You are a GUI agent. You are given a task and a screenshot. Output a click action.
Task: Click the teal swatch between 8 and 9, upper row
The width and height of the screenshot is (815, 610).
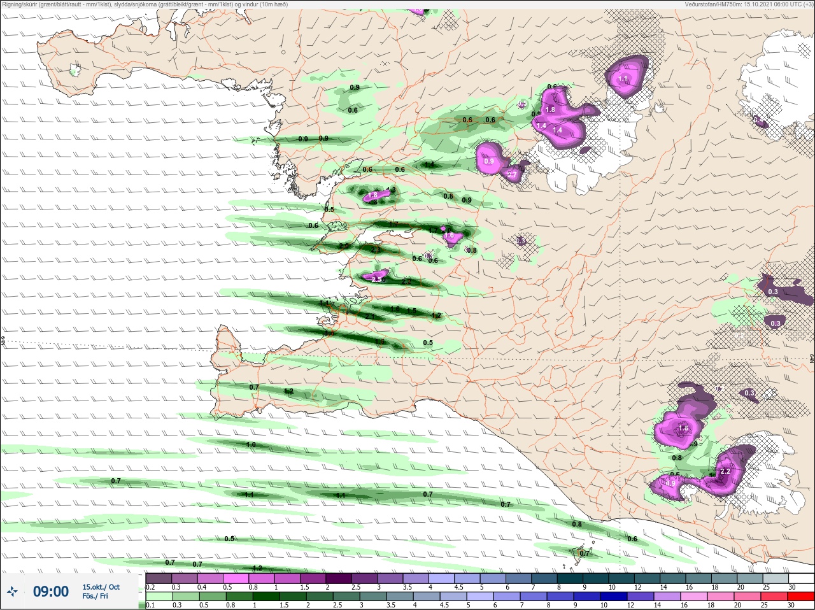click(x=571, y=578)
